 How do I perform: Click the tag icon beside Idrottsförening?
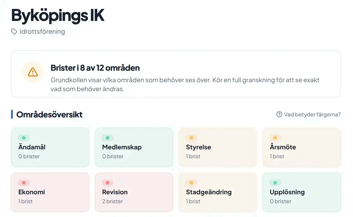pos(14,32)
